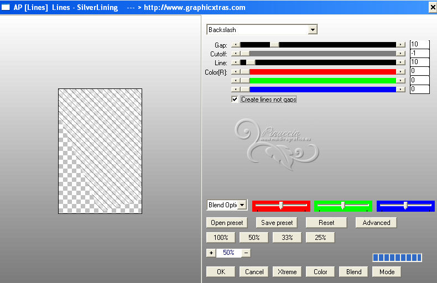Click the Reset button

[x=326, y=223]
